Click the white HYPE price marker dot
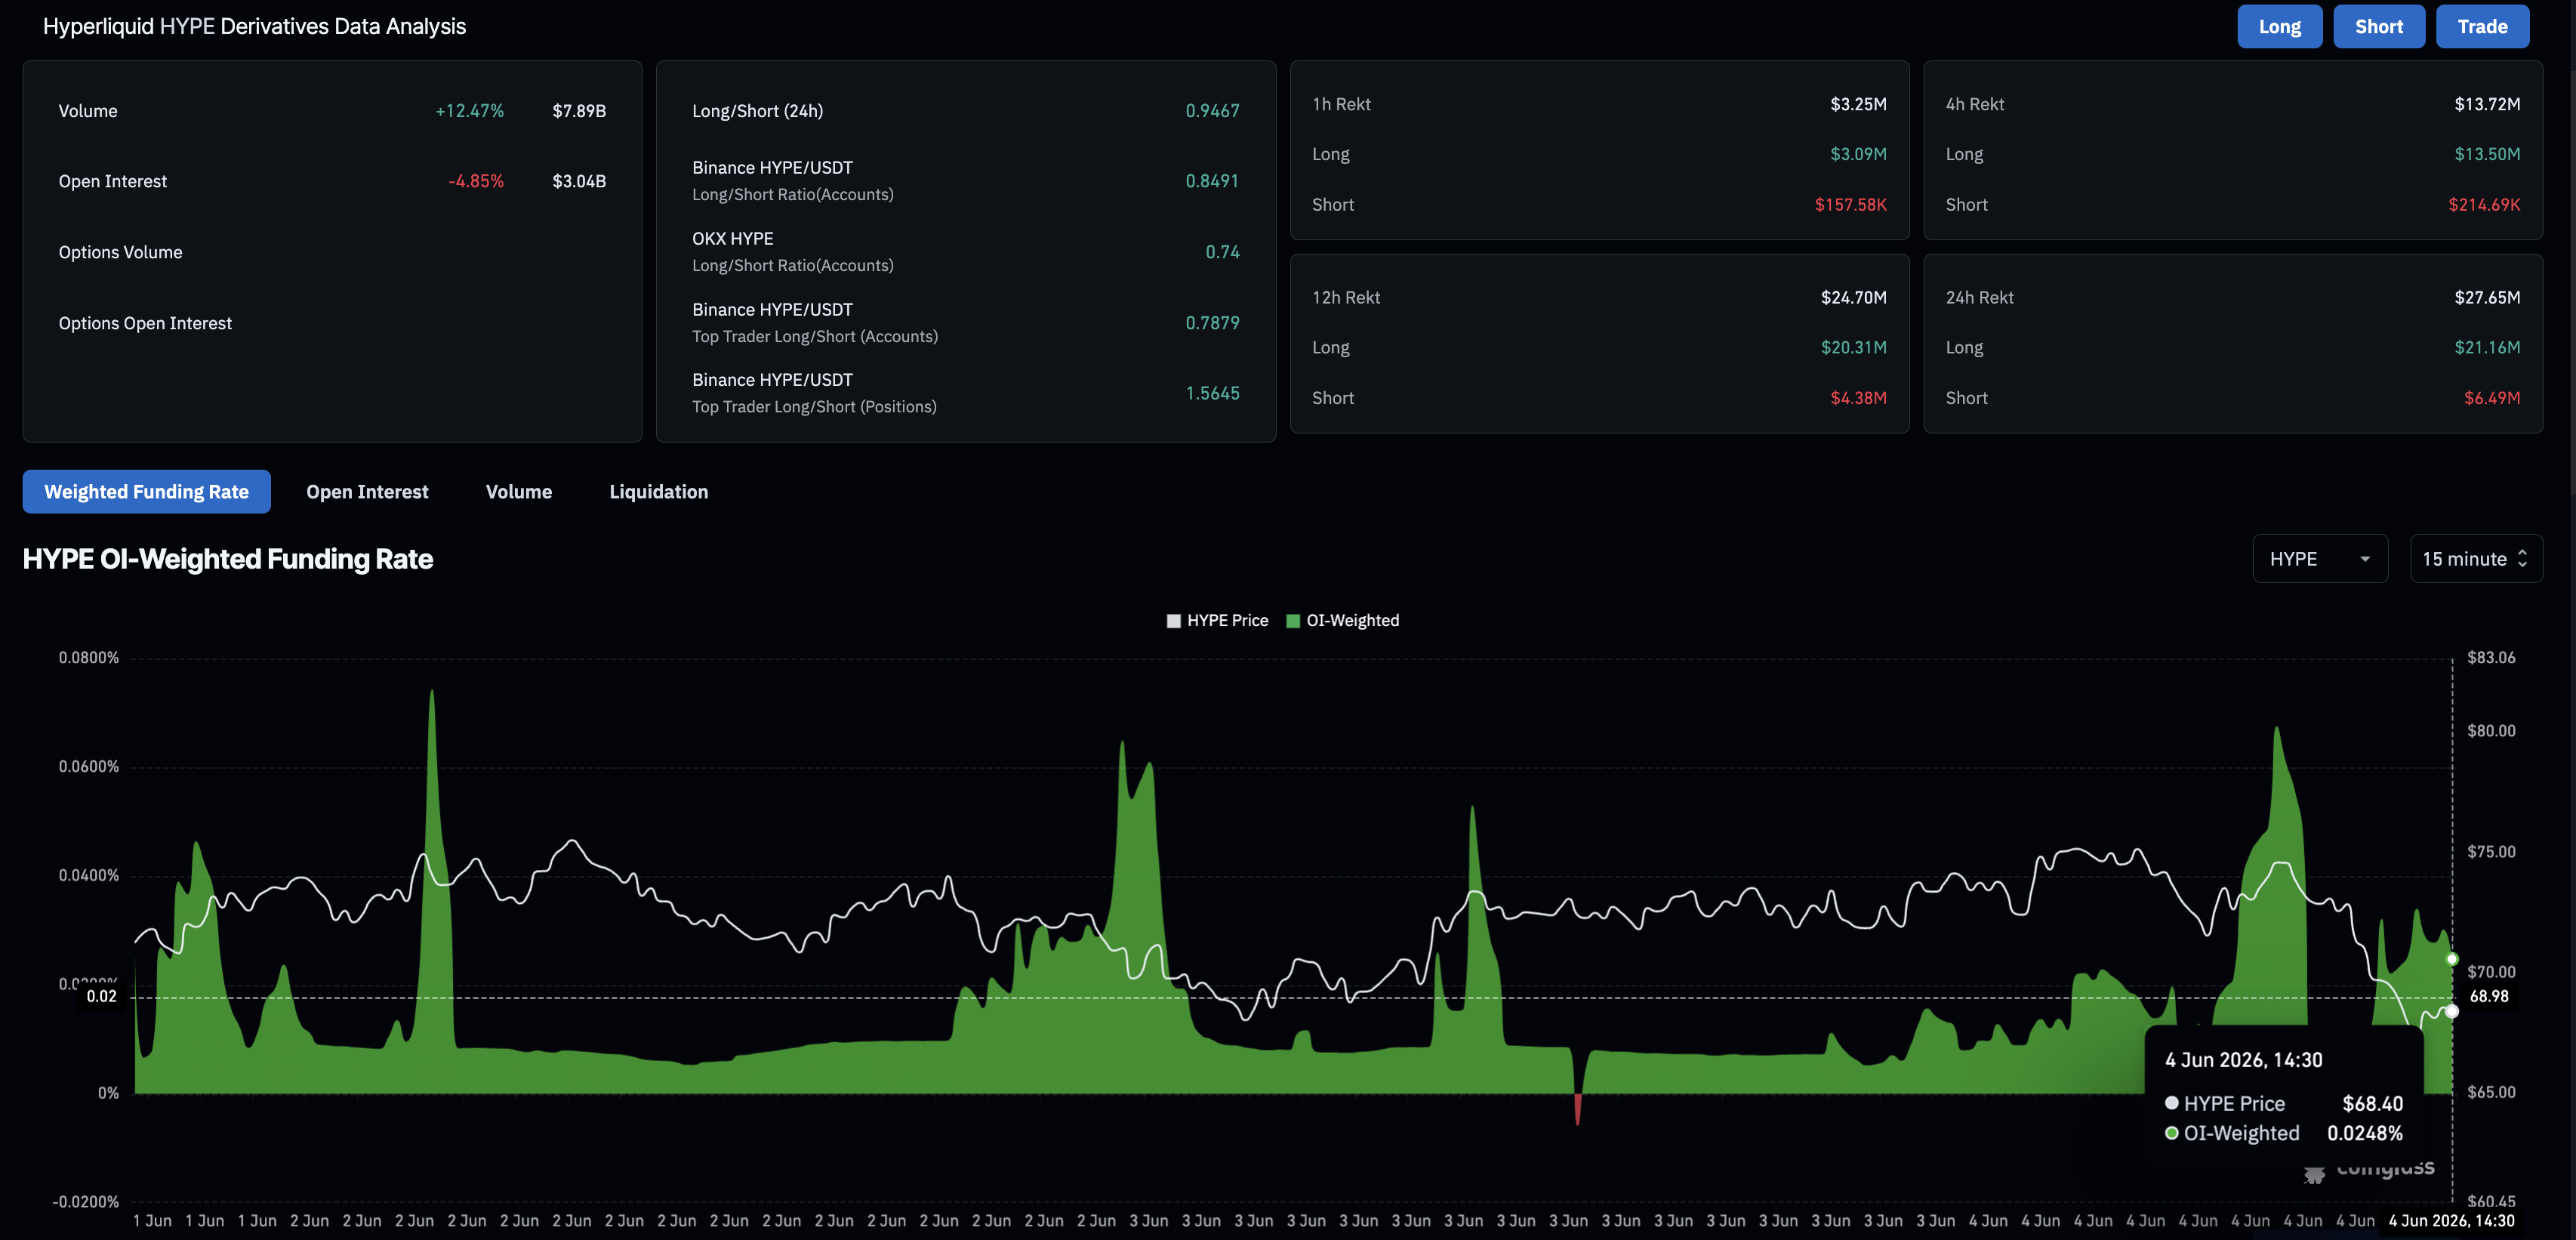This screenshot has height=1240, width=2576. (2451, 1011)
